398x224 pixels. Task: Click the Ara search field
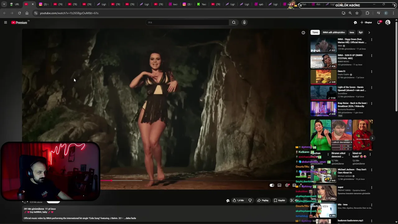click(187, 22)
